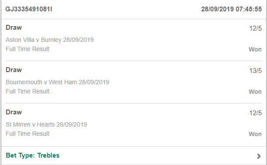Click Won status for Bournemouth selection
267x165 pixels.
(x=255, y=92)
